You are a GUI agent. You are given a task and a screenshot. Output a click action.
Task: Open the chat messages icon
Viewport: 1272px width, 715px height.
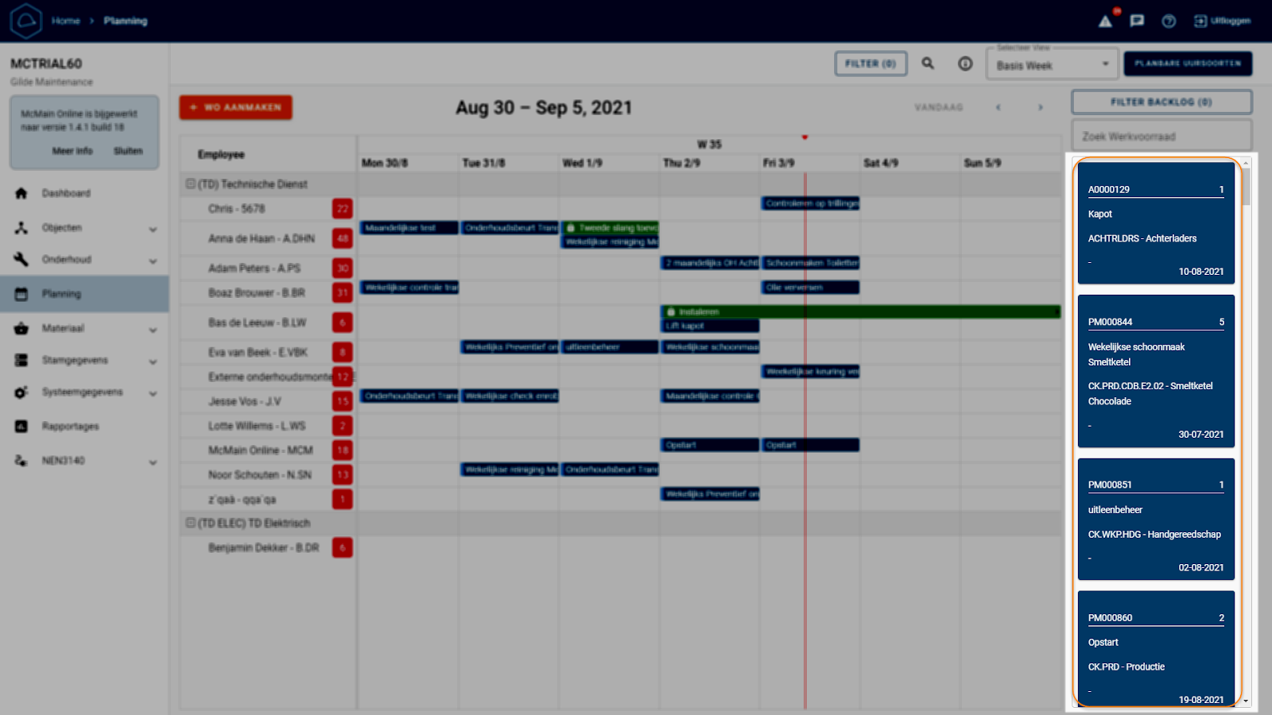click(x=1137, y=21)
